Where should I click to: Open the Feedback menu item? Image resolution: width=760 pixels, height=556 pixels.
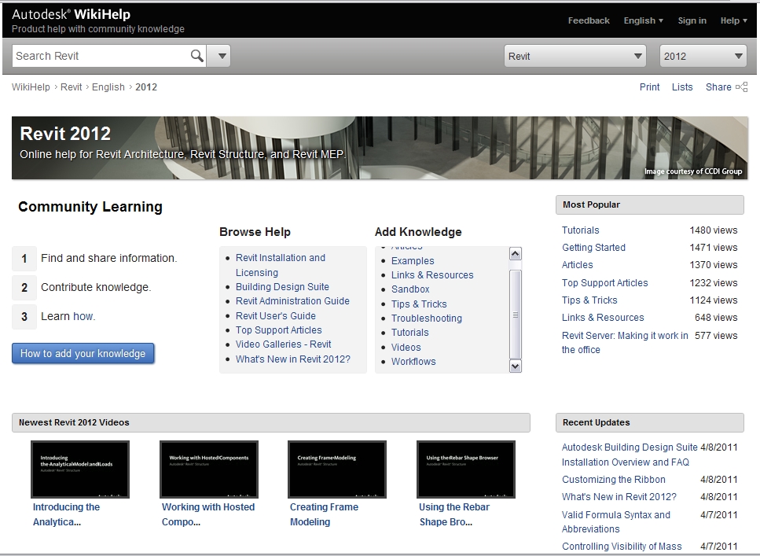(588, 20)
